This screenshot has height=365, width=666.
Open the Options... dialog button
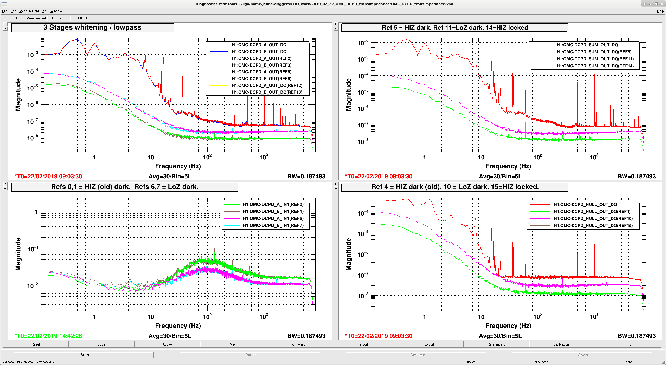299,344
